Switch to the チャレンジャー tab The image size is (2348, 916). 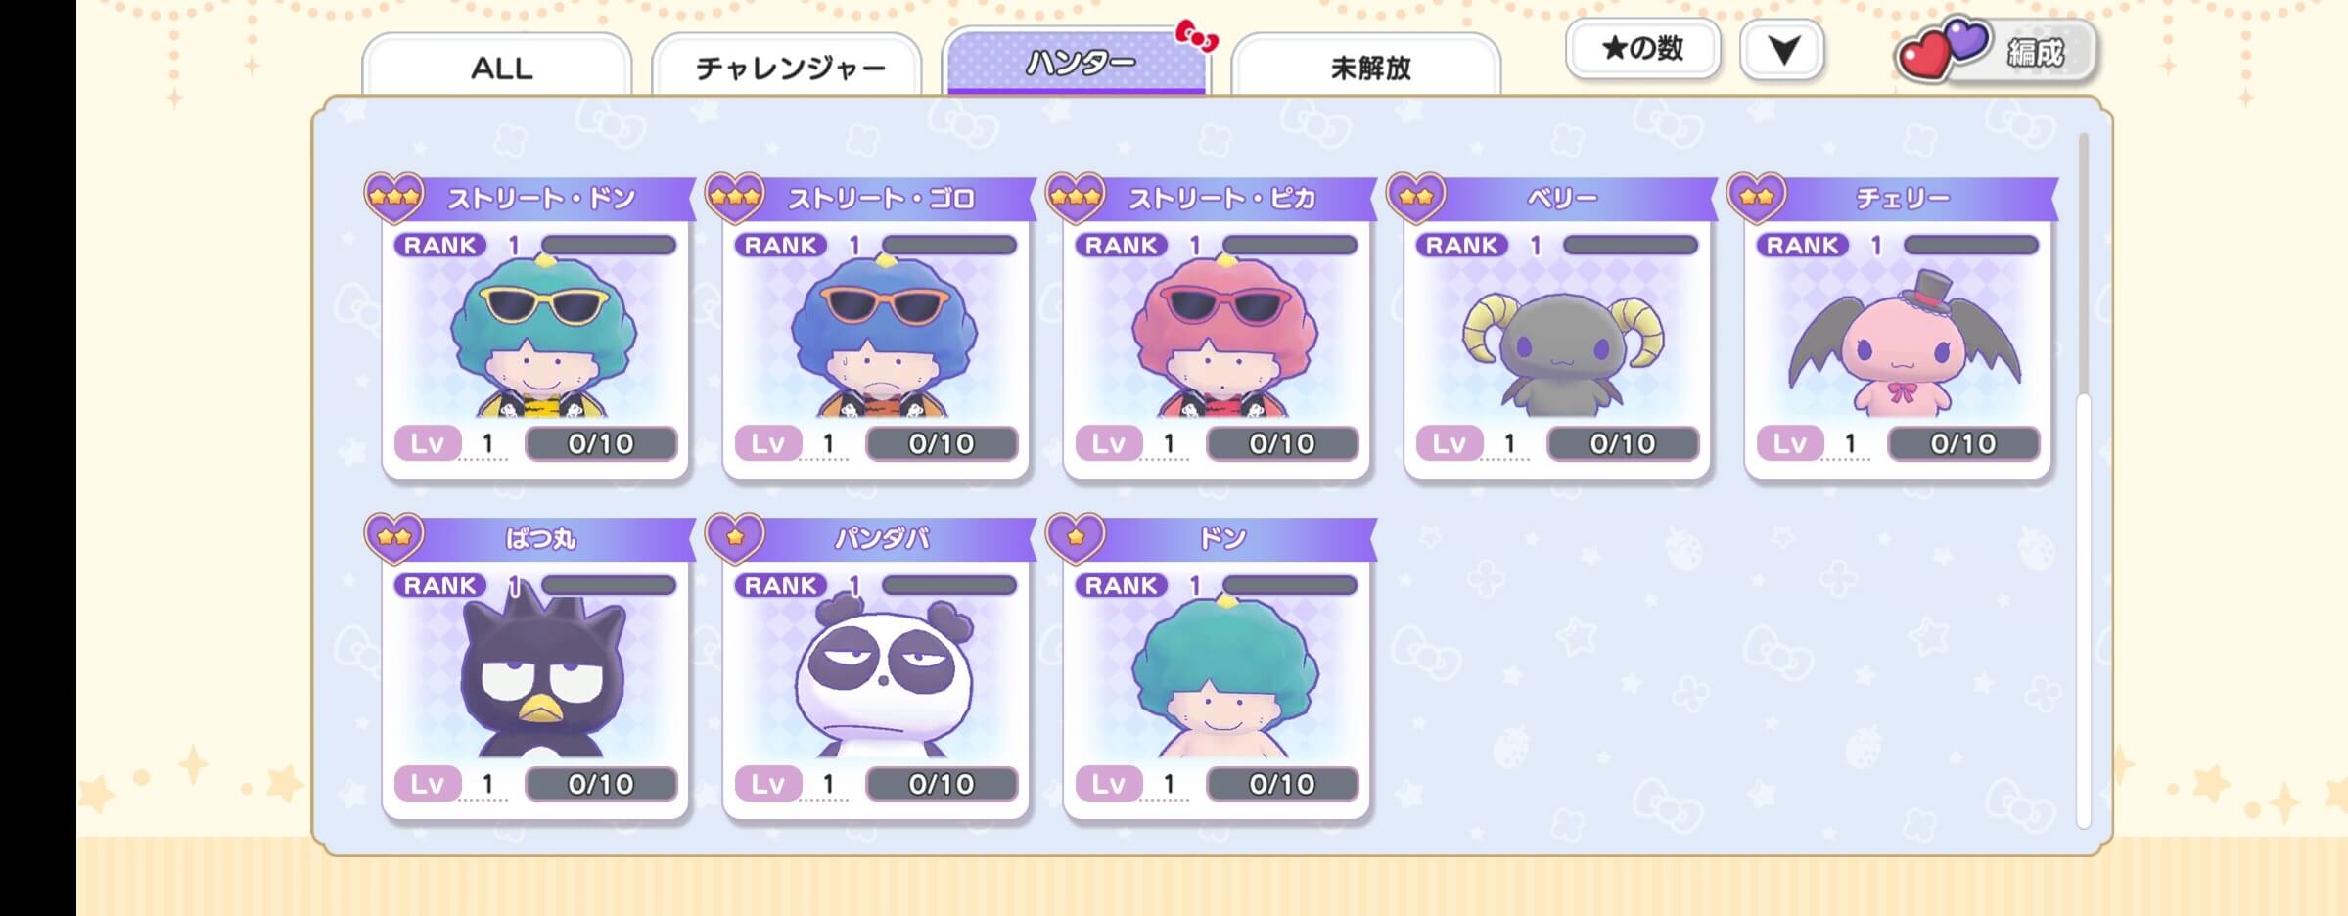(788, 67)
